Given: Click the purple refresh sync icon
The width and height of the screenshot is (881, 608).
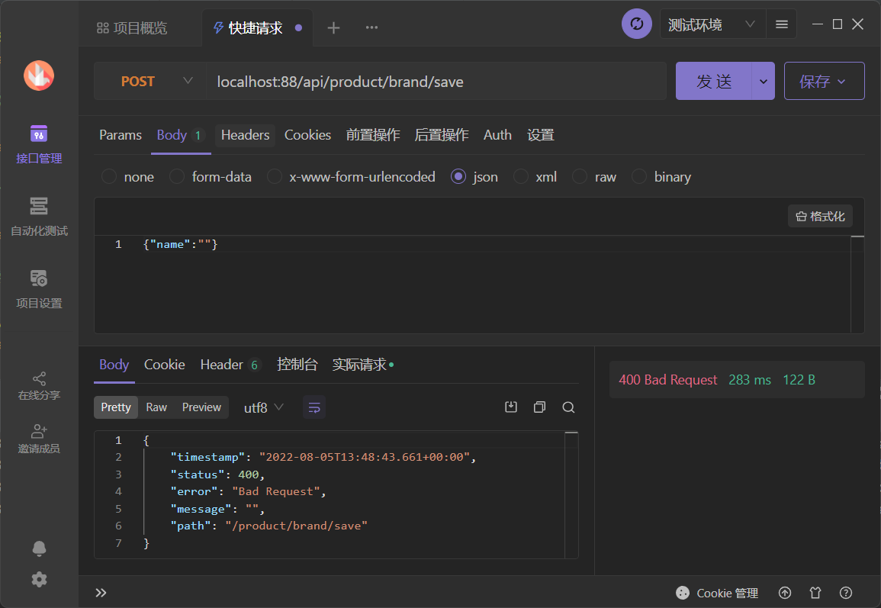Looking at the screenshot, I should point(637,24).
